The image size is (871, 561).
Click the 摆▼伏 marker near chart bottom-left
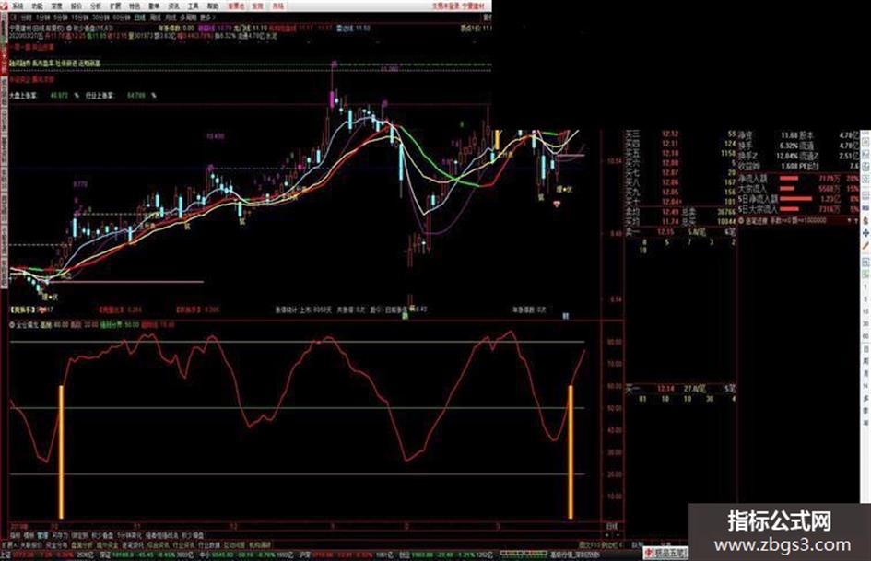(x=51, y=297)
